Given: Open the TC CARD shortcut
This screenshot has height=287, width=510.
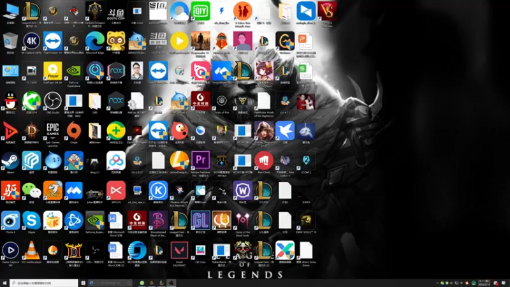Looking at the screenshot, I should tap(31, 72).
